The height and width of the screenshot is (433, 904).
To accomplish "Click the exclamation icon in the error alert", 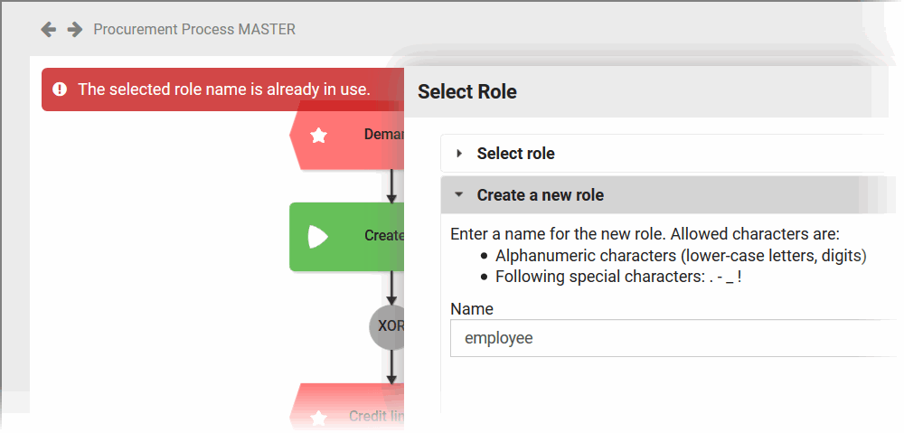I will [x=60, y=89].
